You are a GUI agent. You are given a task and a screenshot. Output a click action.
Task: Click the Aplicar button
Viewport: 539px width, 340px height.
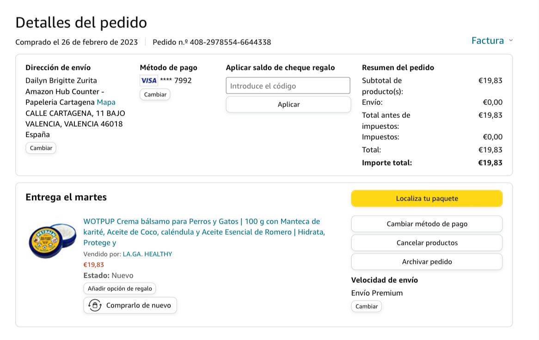click(x=288, y=104)
